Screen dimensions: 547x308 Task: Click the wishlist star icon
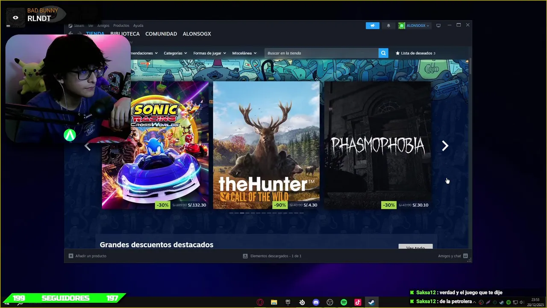click(397, 53)
